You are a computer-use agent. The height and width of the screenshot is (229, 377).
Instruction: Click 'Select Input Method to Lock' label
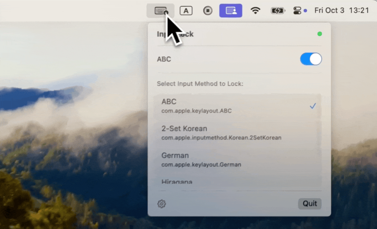tap(200, 84)
